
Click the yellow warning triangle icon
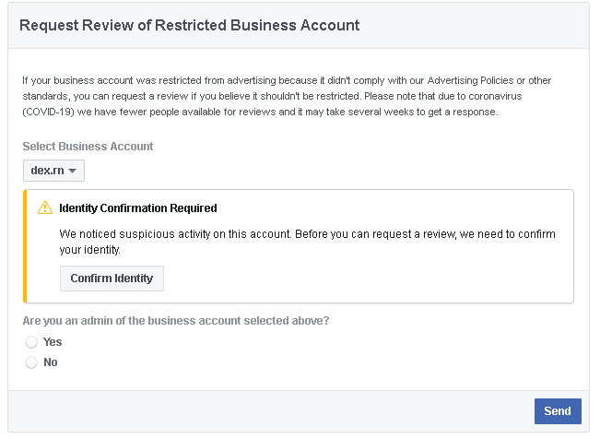click(x=45, y=208)
